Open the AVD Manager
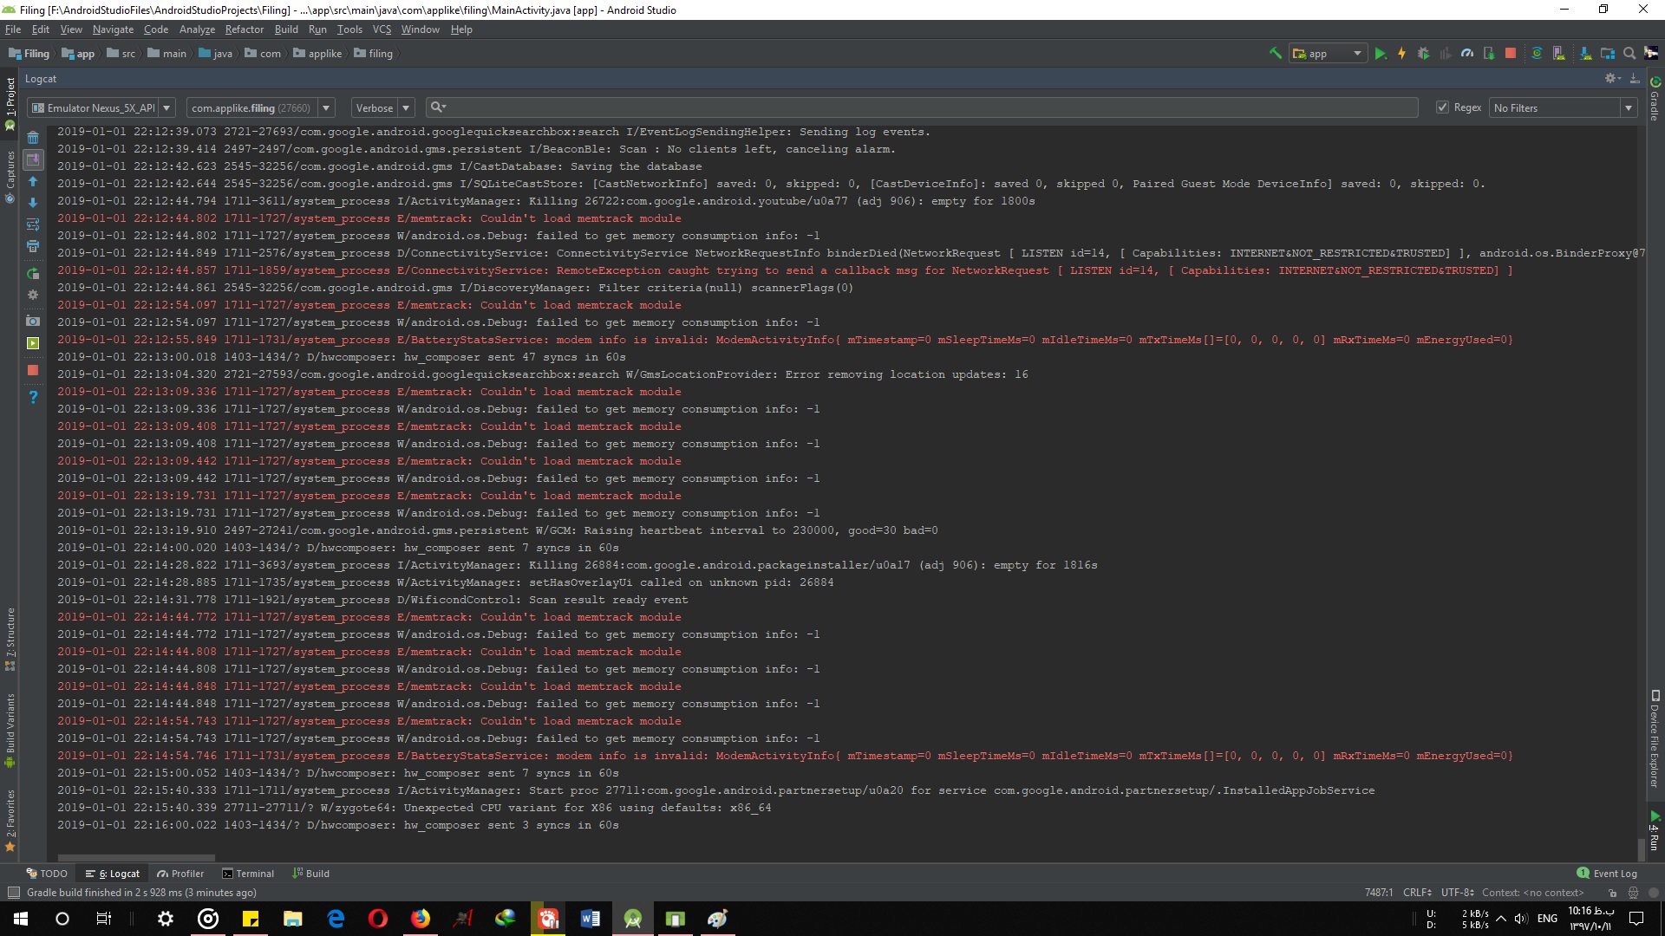The width and height of the screenshot is (1665, 936). (1560, 53)
